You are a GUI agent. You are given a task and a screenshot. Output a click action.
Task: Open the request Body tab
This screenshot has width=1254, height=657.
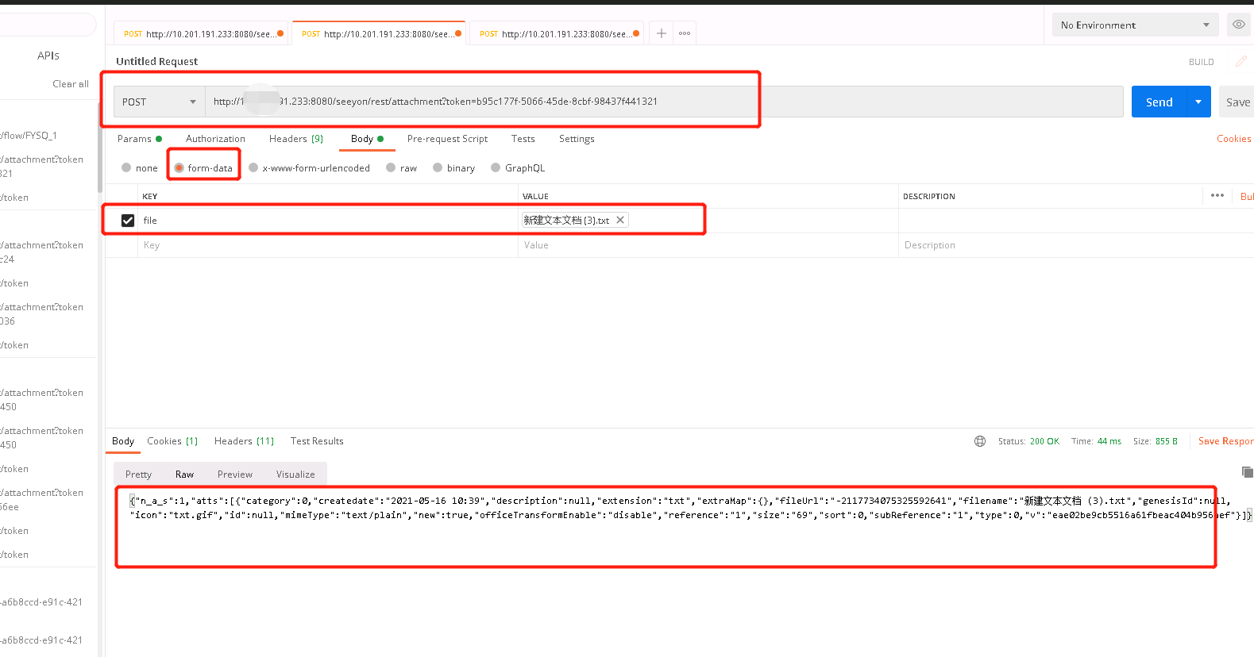click(367, 138)
